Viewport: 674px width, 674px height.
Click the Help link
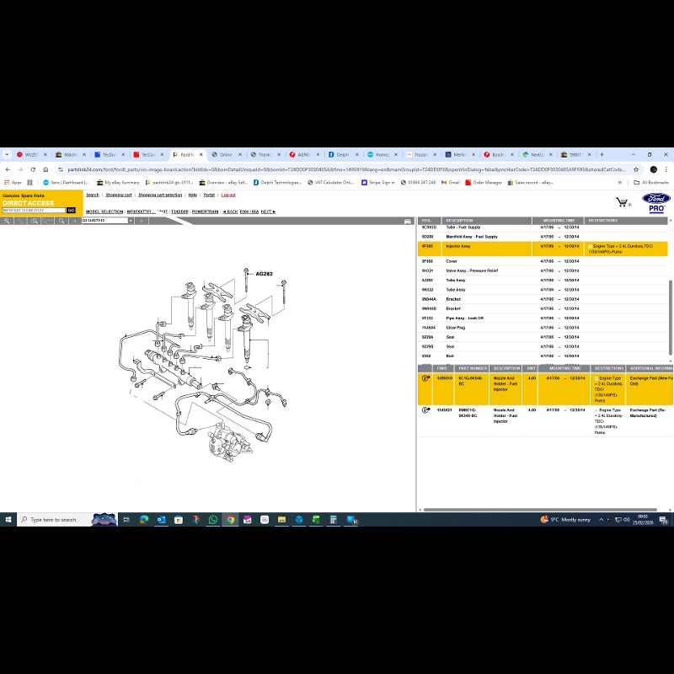click(x=193, y=195)
